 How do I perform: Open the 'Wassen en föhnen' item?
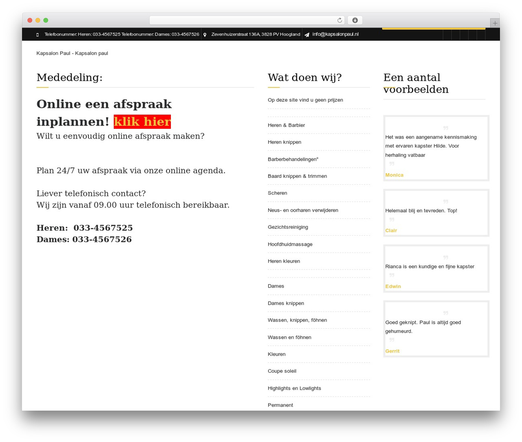(290, 337)
